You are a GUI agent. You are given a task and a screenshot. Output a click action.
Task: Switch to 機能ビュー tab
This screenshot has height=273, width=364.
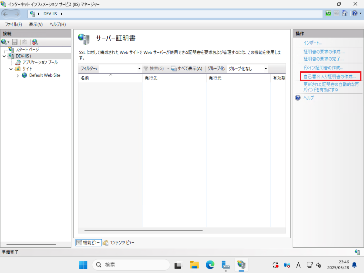click(x=89, y=243)
